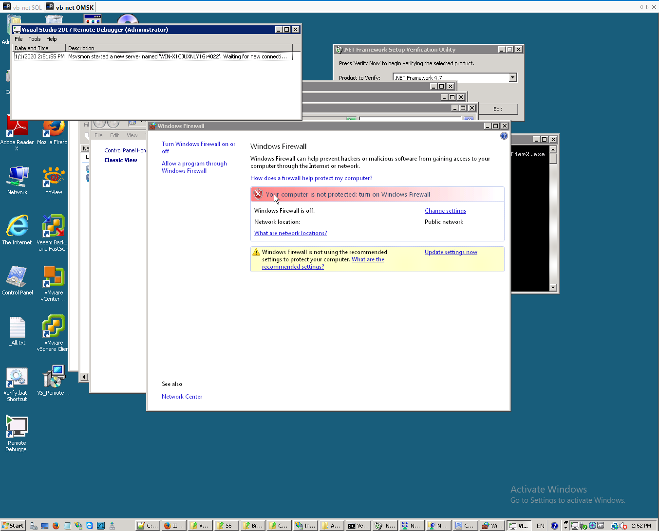This screenshot has width=659, height=531.
Task: Click the Show Desktop quick launch icon
Action: [x=45, y=526]
